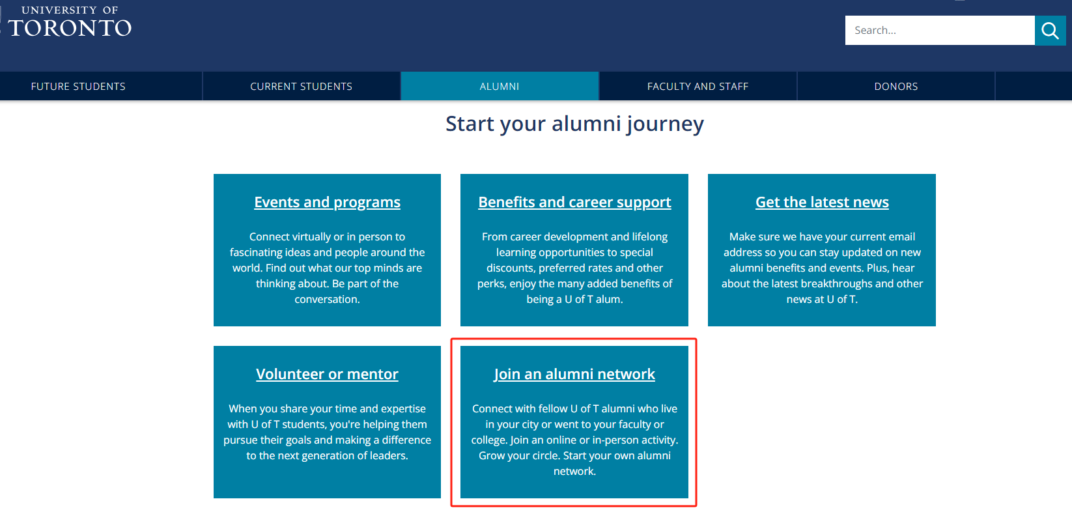
Task: Click the magnifying glass search icon
Action: [1050, 31]
